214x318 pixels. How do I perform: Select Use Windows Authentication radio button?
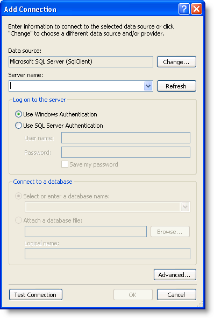point(18,114)
